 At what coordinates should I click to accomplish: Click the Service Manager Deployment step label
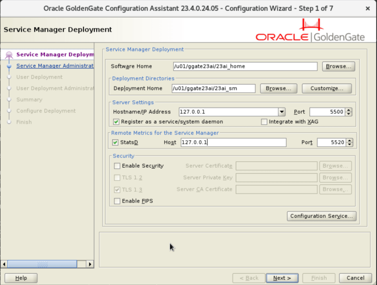[55, 55]
